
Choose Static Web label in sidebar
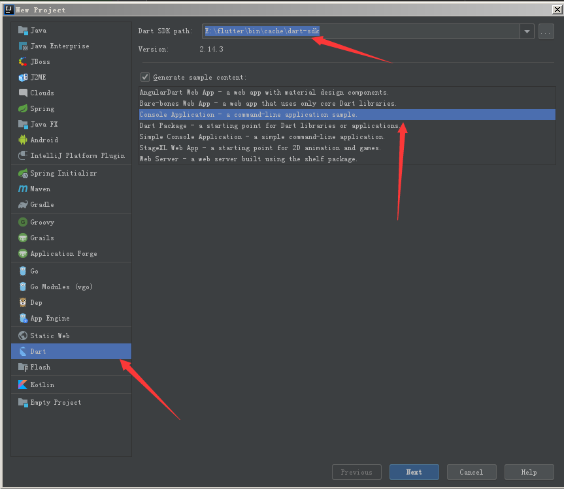pos(50,336)
